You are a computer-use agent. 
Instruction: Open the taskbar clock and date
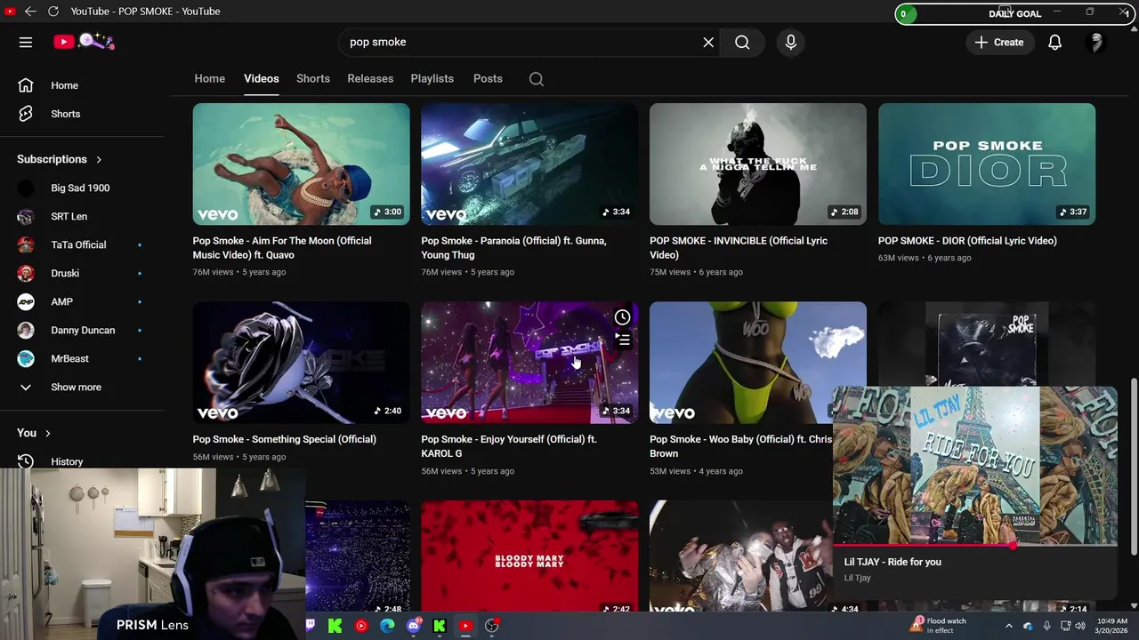(1111, 626)
